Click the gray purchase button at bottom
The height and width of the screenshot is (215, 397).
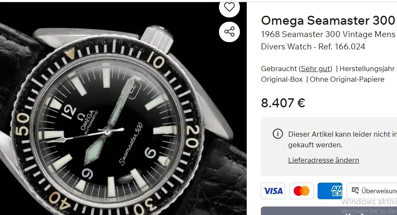[329, 211]
